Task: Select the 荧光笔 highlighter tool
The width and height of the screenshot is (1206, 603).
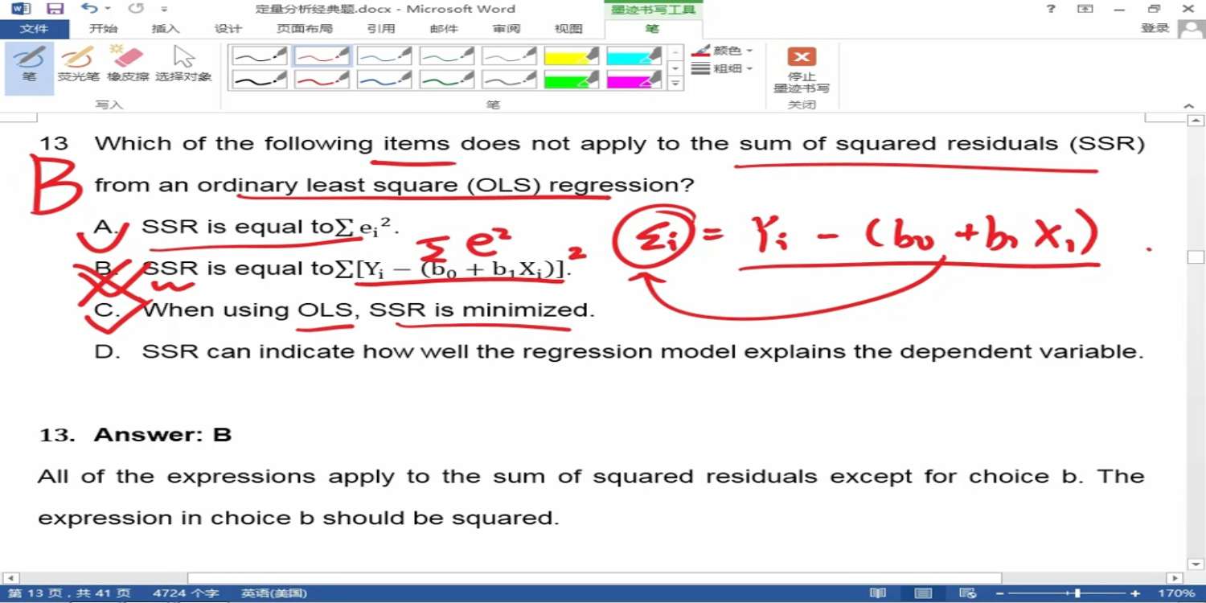Action: click(78, 64)
